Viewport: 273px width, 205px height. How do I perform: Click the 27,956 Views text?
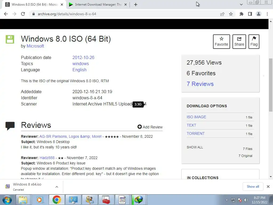[204, 62]
